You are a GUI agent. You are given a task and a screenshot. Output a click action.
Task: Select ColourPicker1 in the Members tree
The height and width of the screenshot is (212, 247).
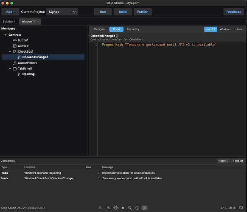(x=27, y=63)
